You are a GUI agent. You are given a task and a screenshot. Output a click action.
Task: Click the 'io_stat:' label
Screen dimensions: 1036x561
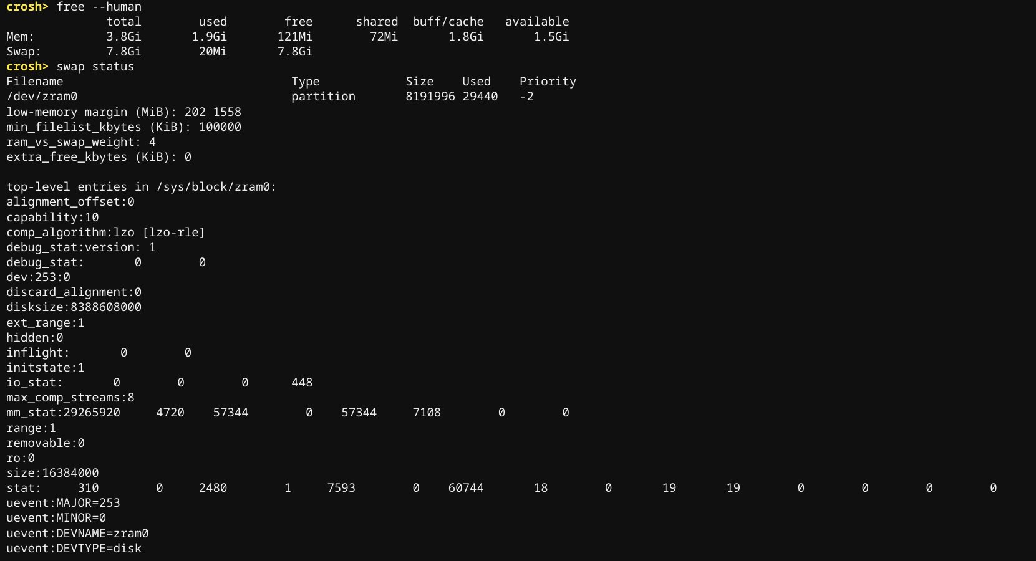tap(35, 383)
